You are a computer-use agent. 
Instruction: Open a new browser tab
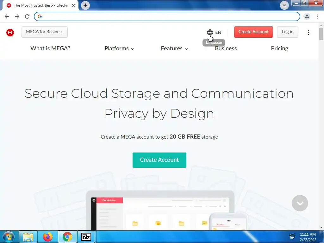point(85,5)
